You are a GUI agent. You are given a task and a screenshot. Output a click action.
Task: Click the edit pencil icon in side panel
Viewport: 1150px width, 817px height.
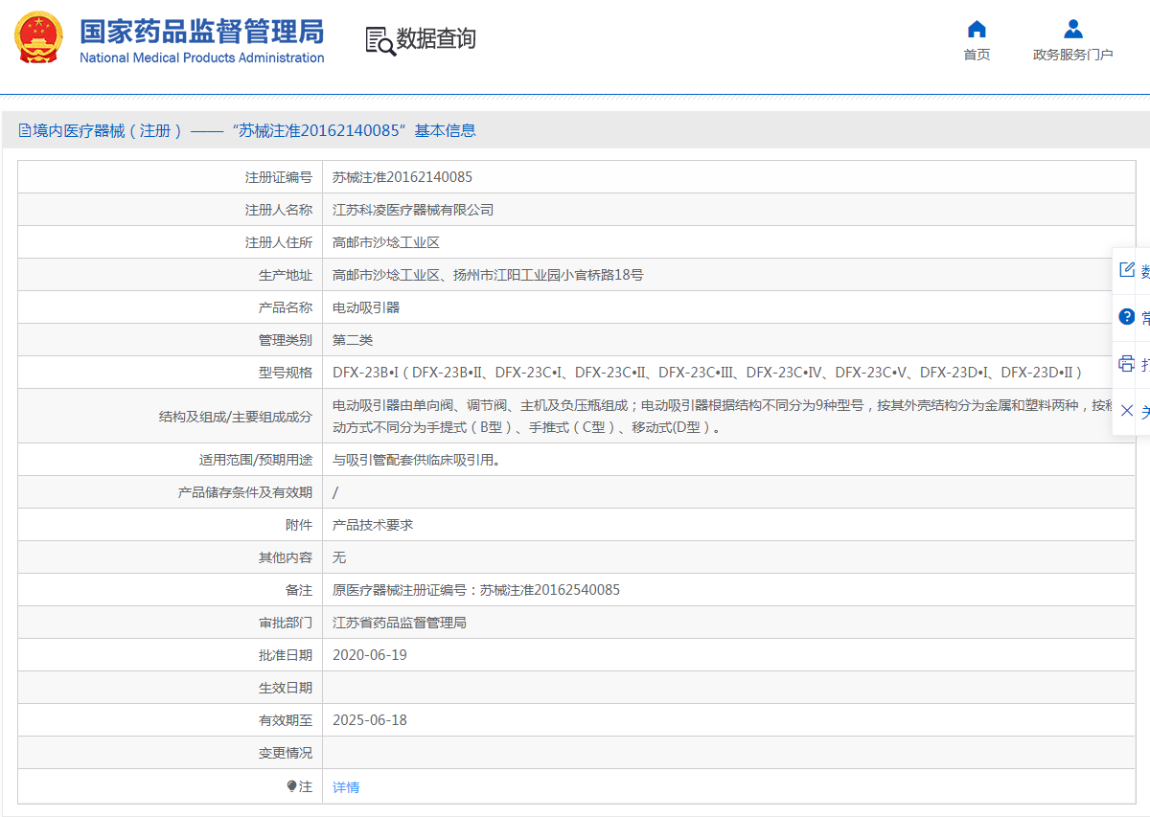click(1127, 270)
